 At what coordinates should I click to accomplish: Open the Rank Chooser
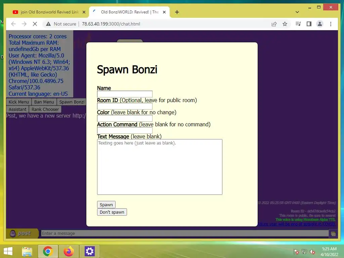click(x=45, y=109)
